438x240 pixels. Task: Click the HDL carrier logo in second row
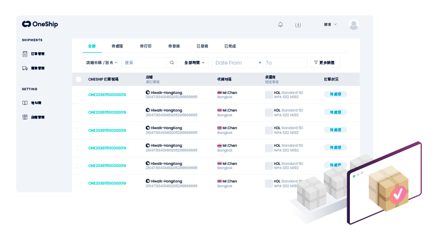[x=269, y=113]
